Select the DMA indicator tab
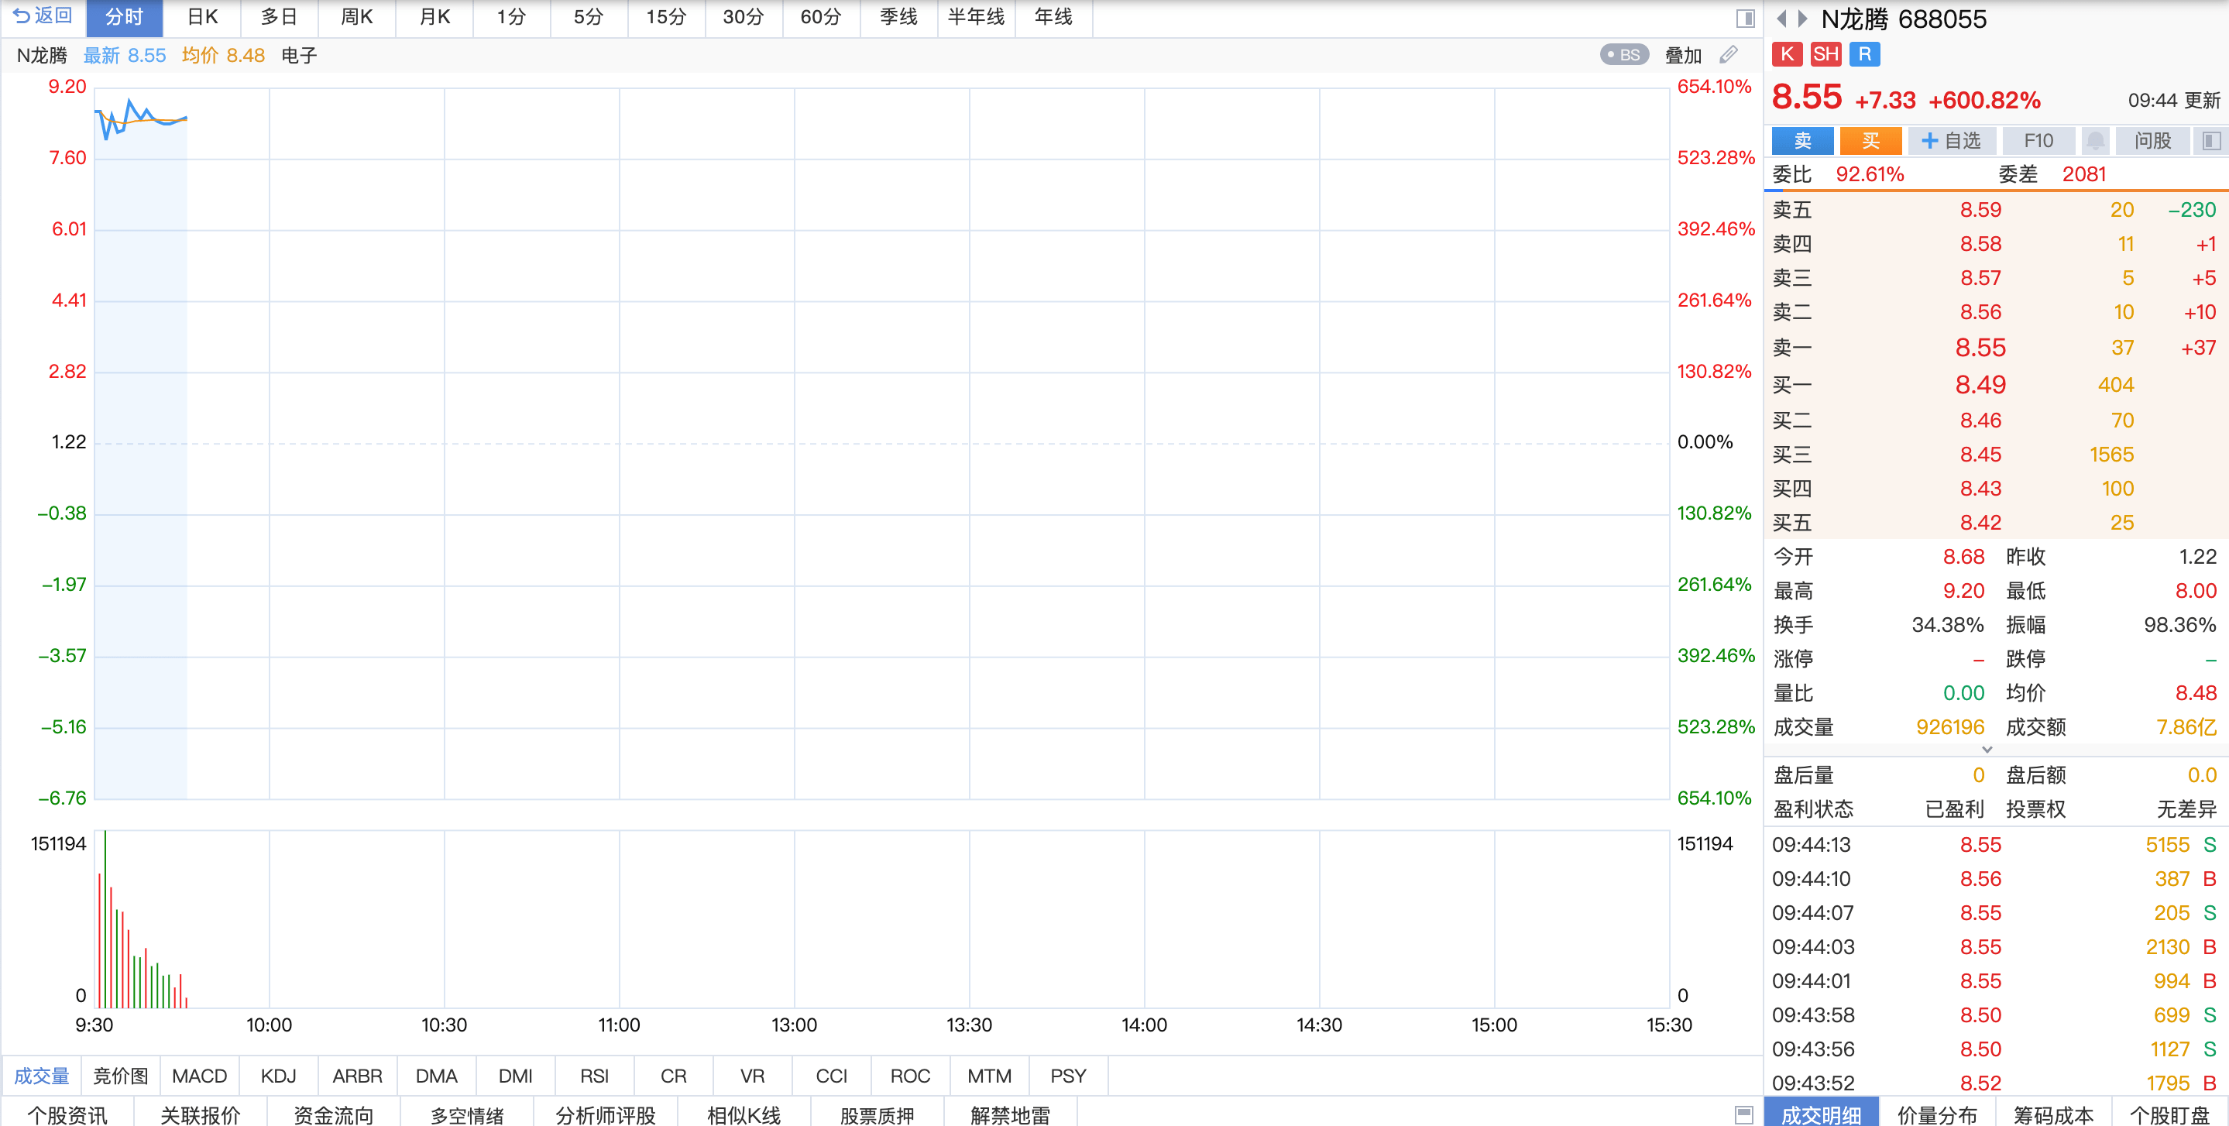 [436, 1076]
